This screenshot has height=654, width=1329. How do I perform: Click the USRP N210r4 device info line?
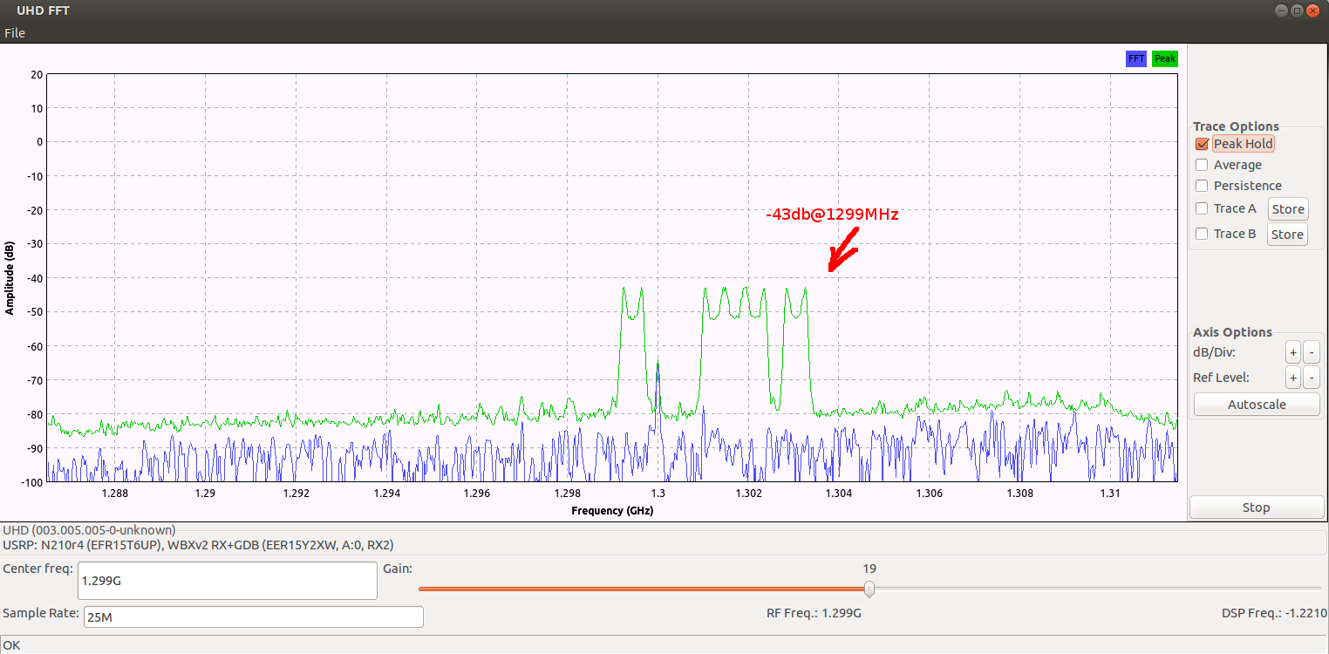point(199,545)
